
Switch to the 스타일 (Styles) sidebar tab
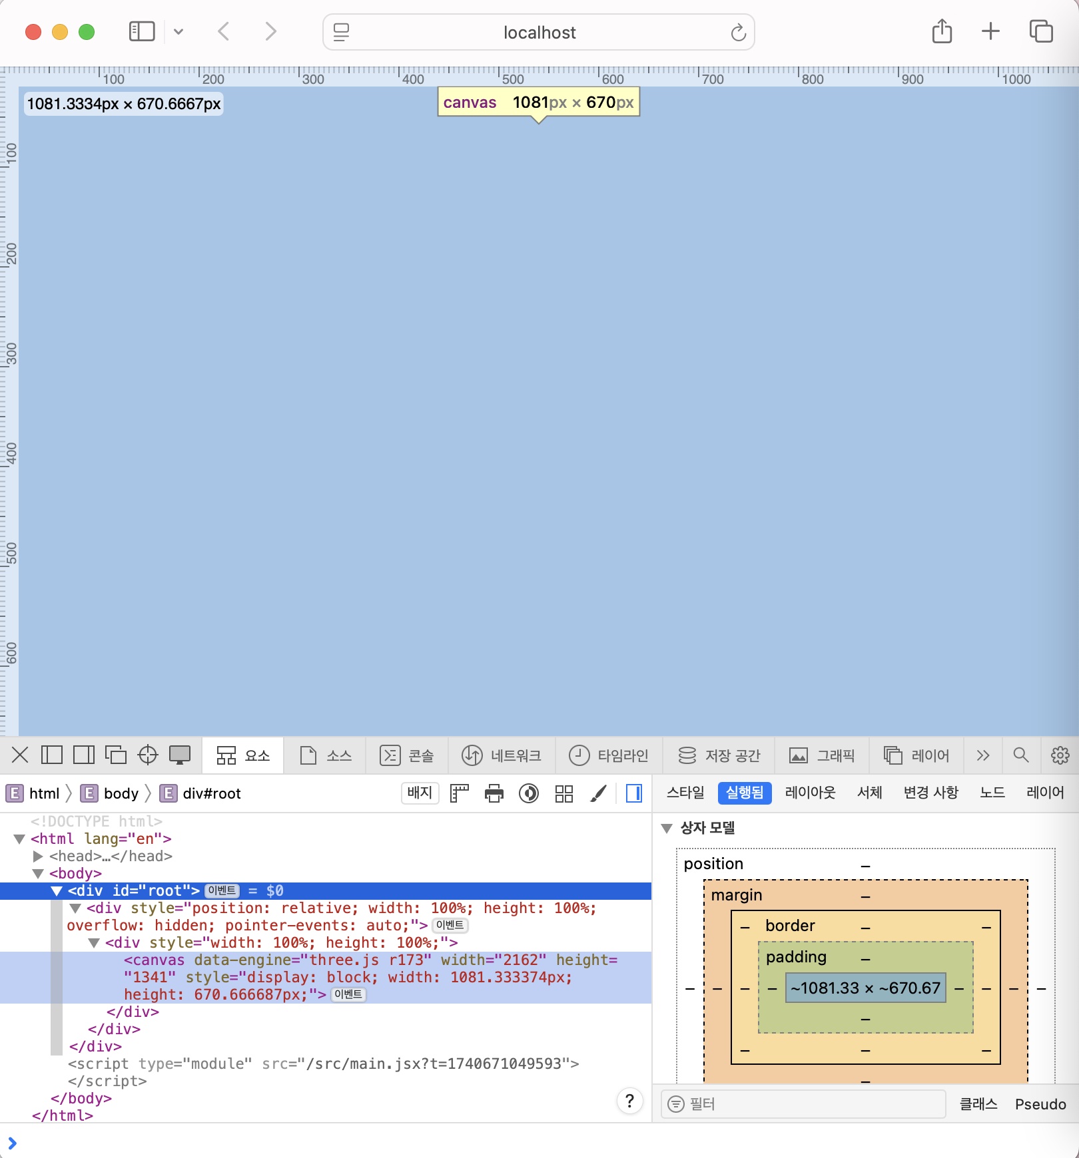685,793
